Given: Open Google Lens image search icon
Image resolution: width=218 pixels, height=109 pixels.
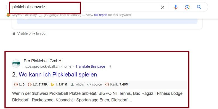Looking at the screenshot, I should tap(187, 7).
